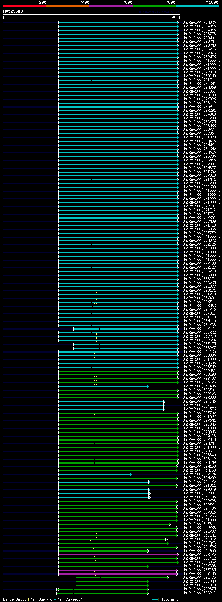Select the UniRef100_B6U8W0 label

pyautogui.click(x=199, y=356)
